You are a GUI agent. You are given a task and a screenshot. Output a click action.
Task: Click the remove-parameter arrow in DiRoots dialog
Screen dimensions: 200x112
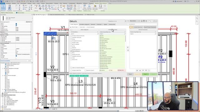point(128,50)
